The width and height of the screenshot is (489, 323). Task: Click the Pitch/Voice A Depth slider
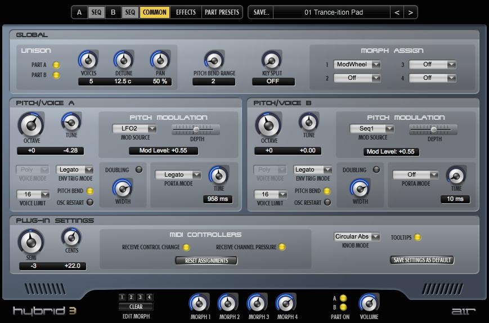(196, 129)
